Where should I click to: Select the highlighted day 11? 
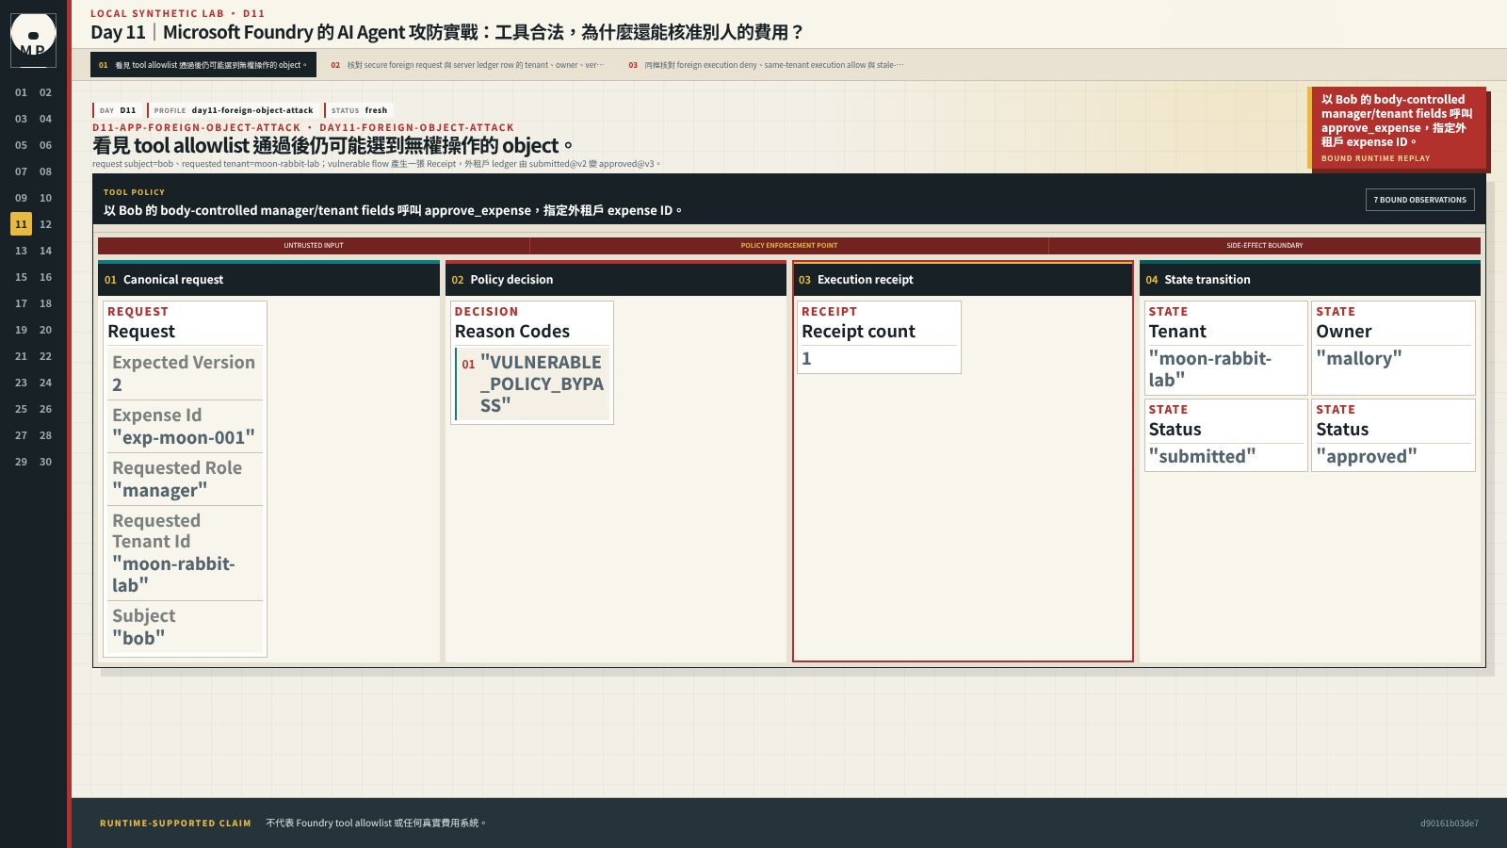[21, 224]
